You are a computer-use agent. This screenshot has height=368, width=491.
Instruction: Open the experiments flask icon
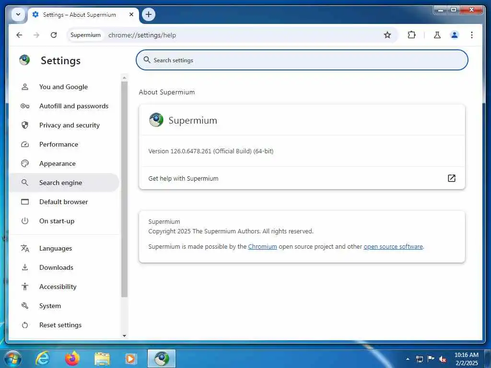click(437, 35)
